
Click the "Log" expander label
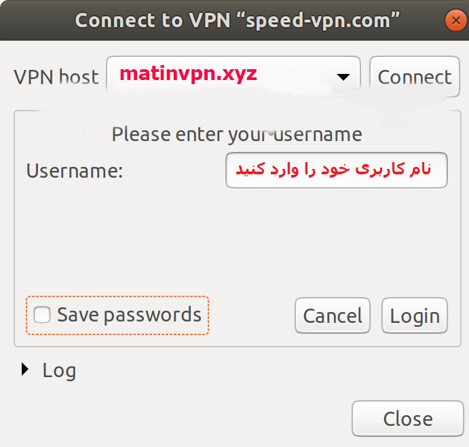click(59, 370)
